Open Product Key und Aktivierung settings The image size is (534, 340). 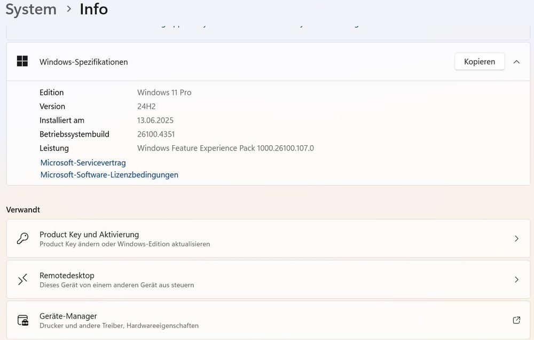point(269,238)
